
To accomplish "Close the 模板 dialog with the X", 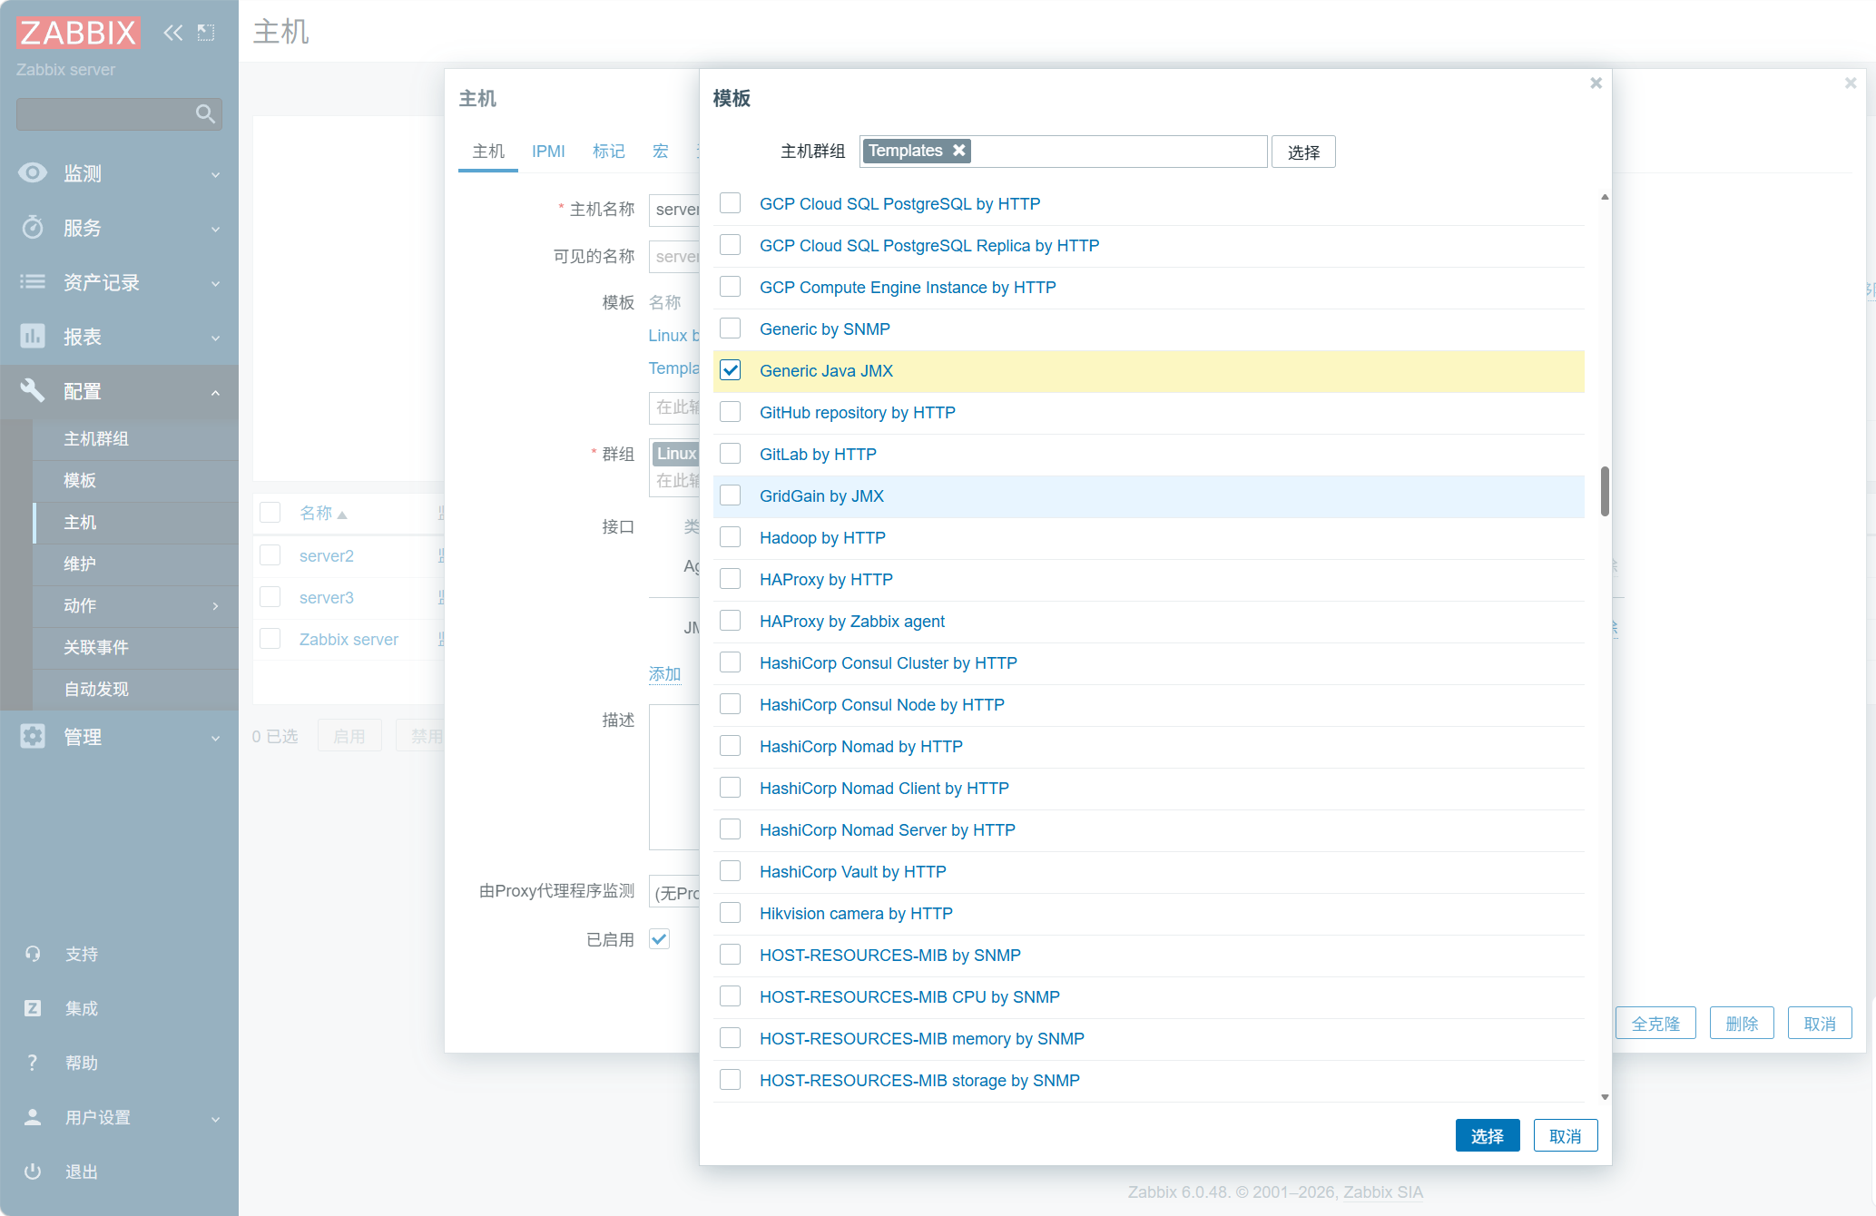I will click(1596, 83).
